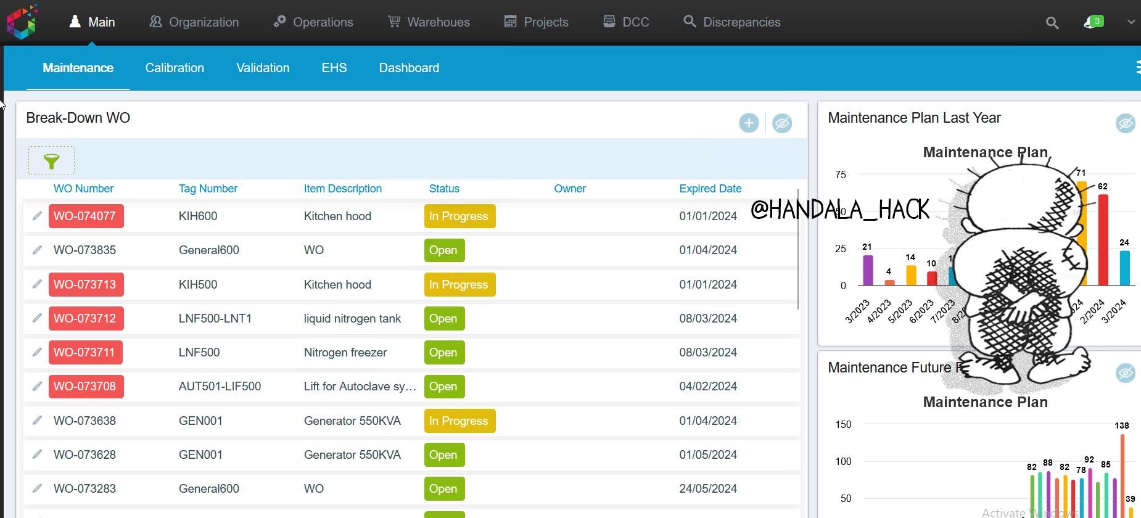Edit WO-073708 via the pencil icon

(x=37, y=386)
